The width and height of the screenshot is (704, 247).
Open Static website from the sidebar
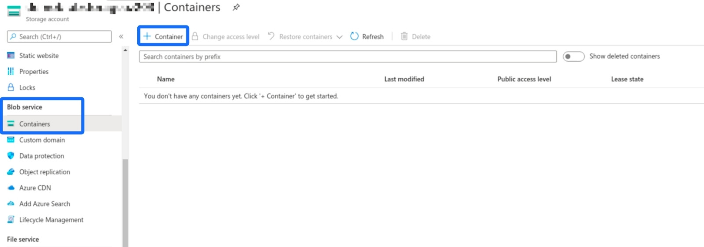click(x=39, y=56)
